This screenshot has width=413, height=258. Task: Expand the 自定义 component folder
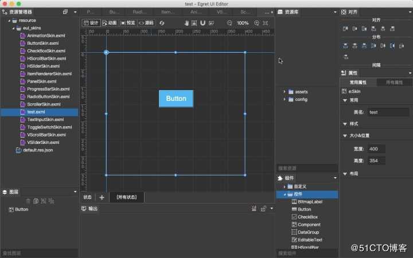(x=284, y=186)
